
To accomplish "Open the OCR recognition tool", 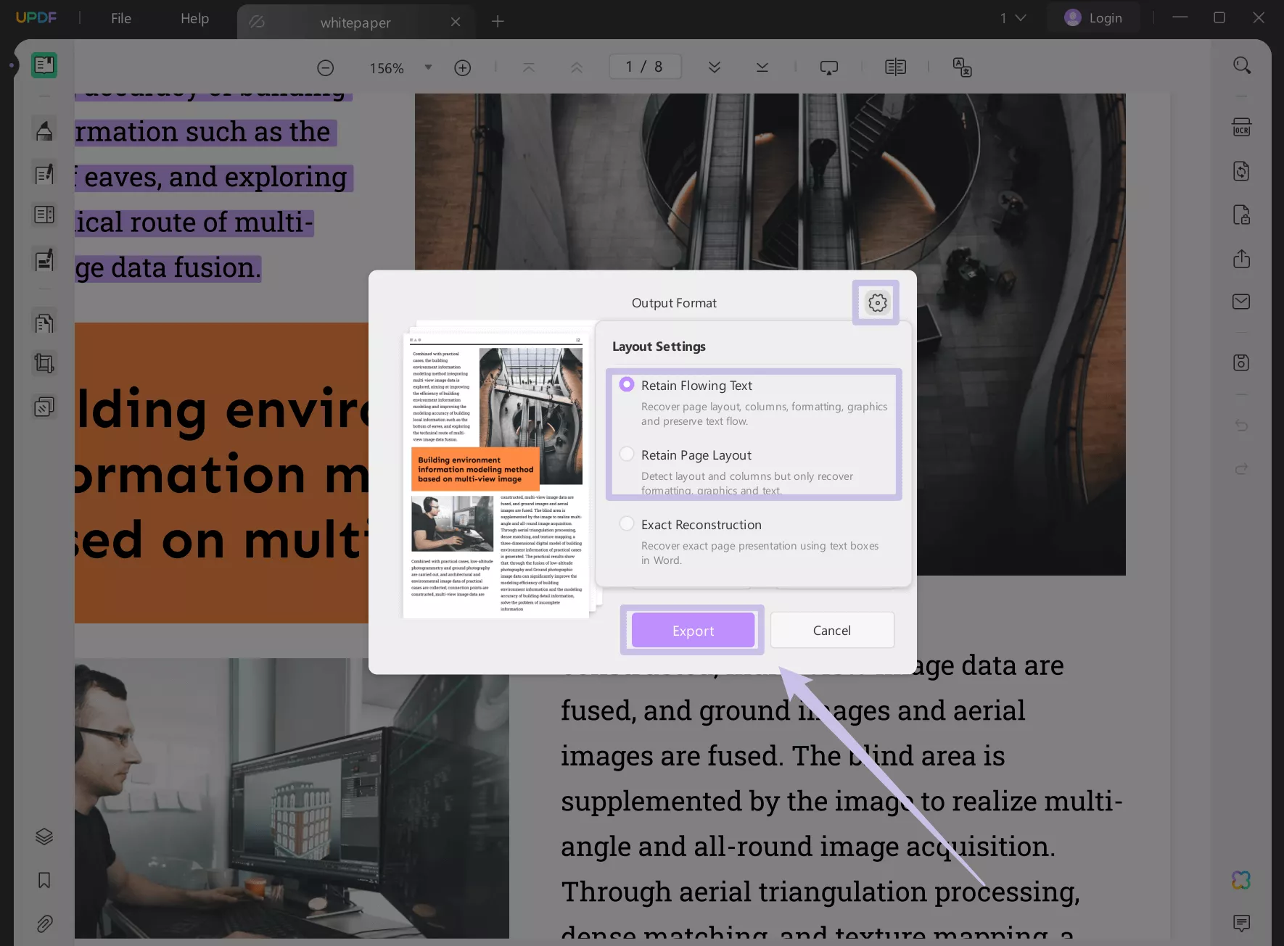I will (x=1241, y=128).
